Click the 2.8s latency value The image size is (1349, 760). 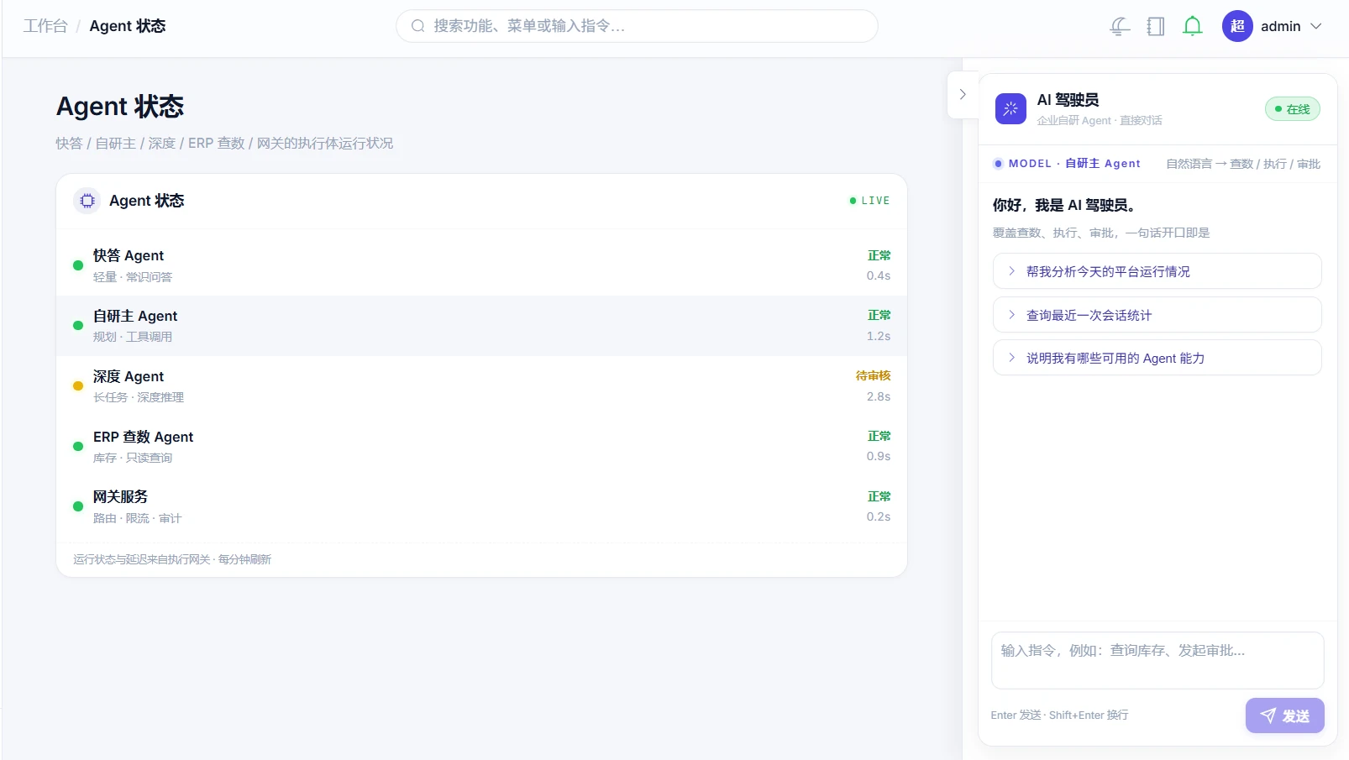tap(879, 396)
